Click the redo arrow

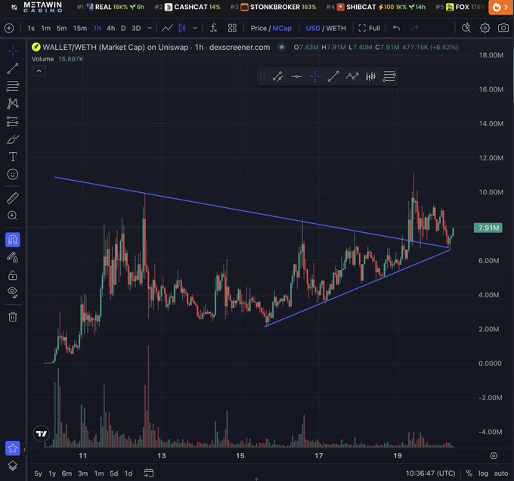[415, 28]
